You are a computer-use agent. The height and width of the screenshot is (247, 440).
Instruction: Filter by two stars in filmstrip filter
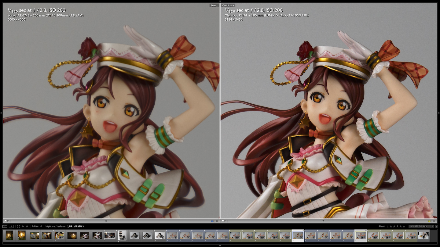394,226
